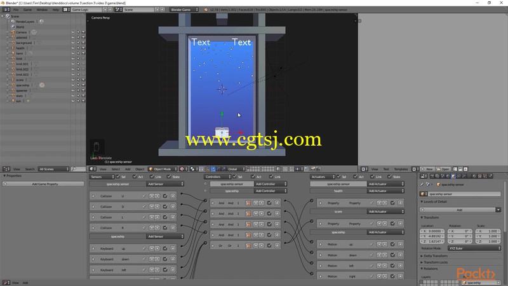Toggle Camera visibility eye in outliner
The image size is (508, 286).
[73, 32]
